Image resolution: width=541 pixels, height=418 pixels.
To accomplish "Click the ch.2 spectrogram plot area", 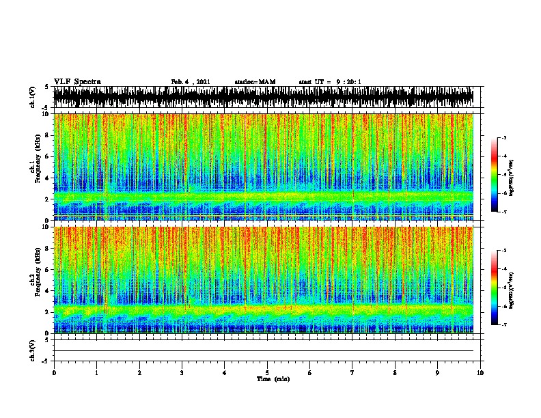I will [x=264, y=280].
